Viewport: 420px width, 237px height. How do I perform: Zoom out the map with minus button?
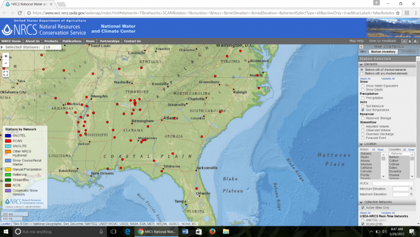(6, 63)
